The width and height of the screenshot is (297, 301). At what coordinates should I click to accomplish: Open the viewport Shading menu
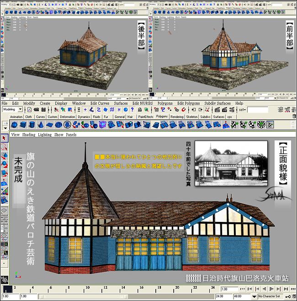(x=29, y=135)
